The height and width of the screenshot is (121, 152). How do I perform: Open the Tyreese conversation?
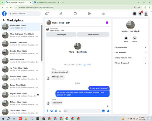tap(20, 44)
